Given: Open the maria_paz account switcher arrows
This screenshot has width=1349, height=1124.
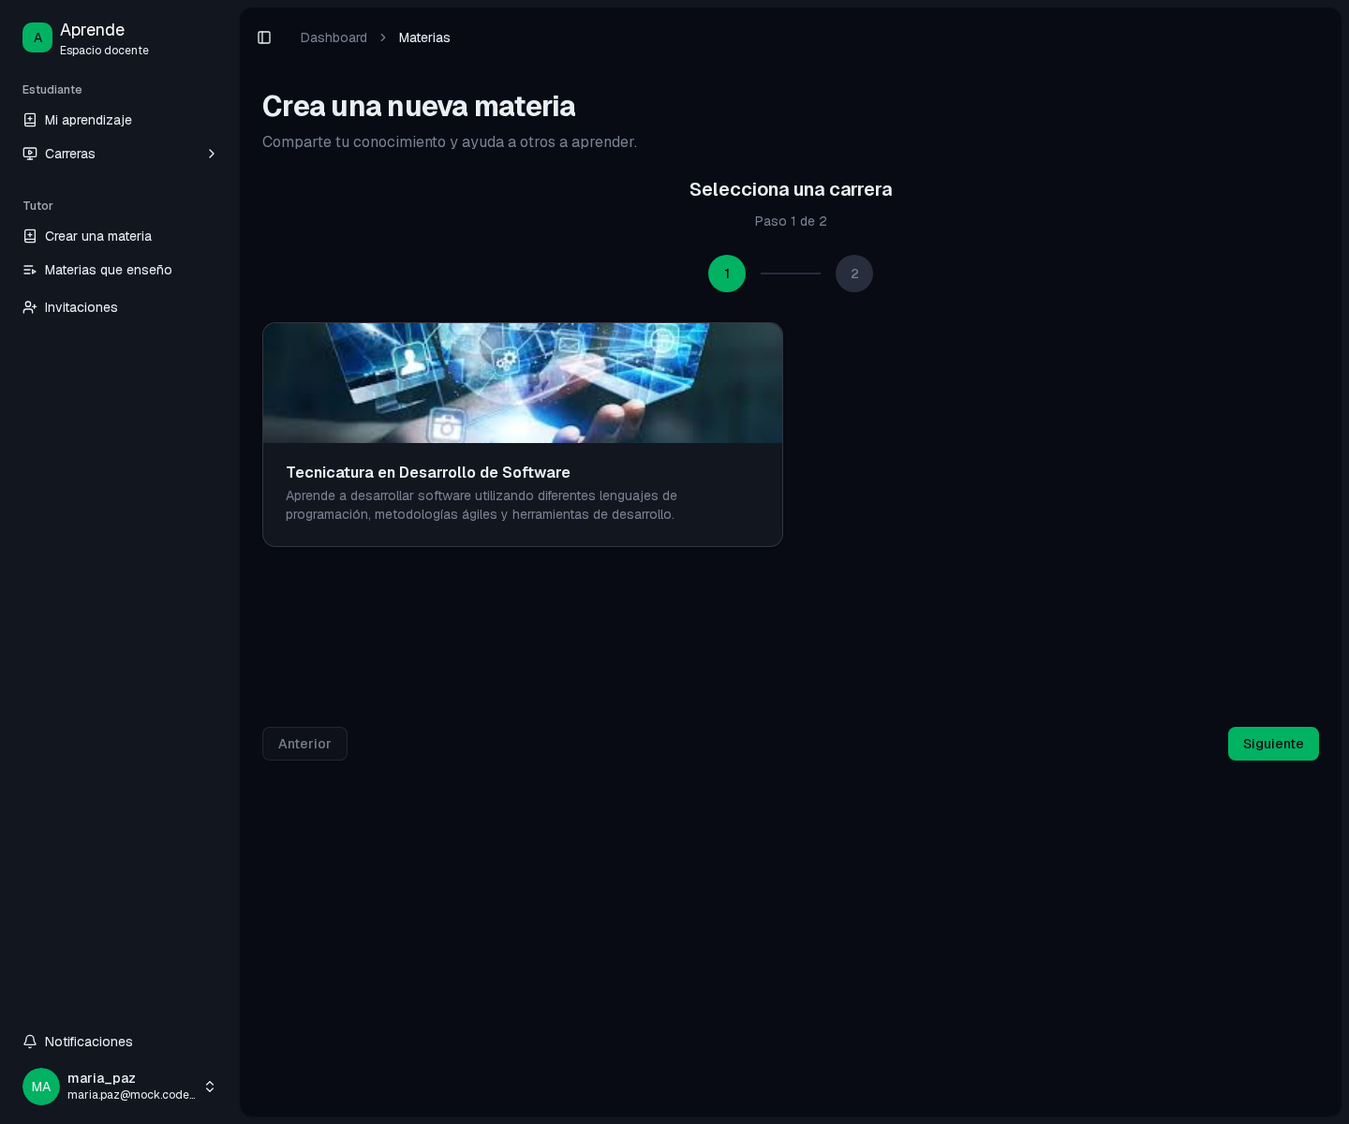Looking at the screenshot, I should pyautogui.click(x=210, y=1087).
